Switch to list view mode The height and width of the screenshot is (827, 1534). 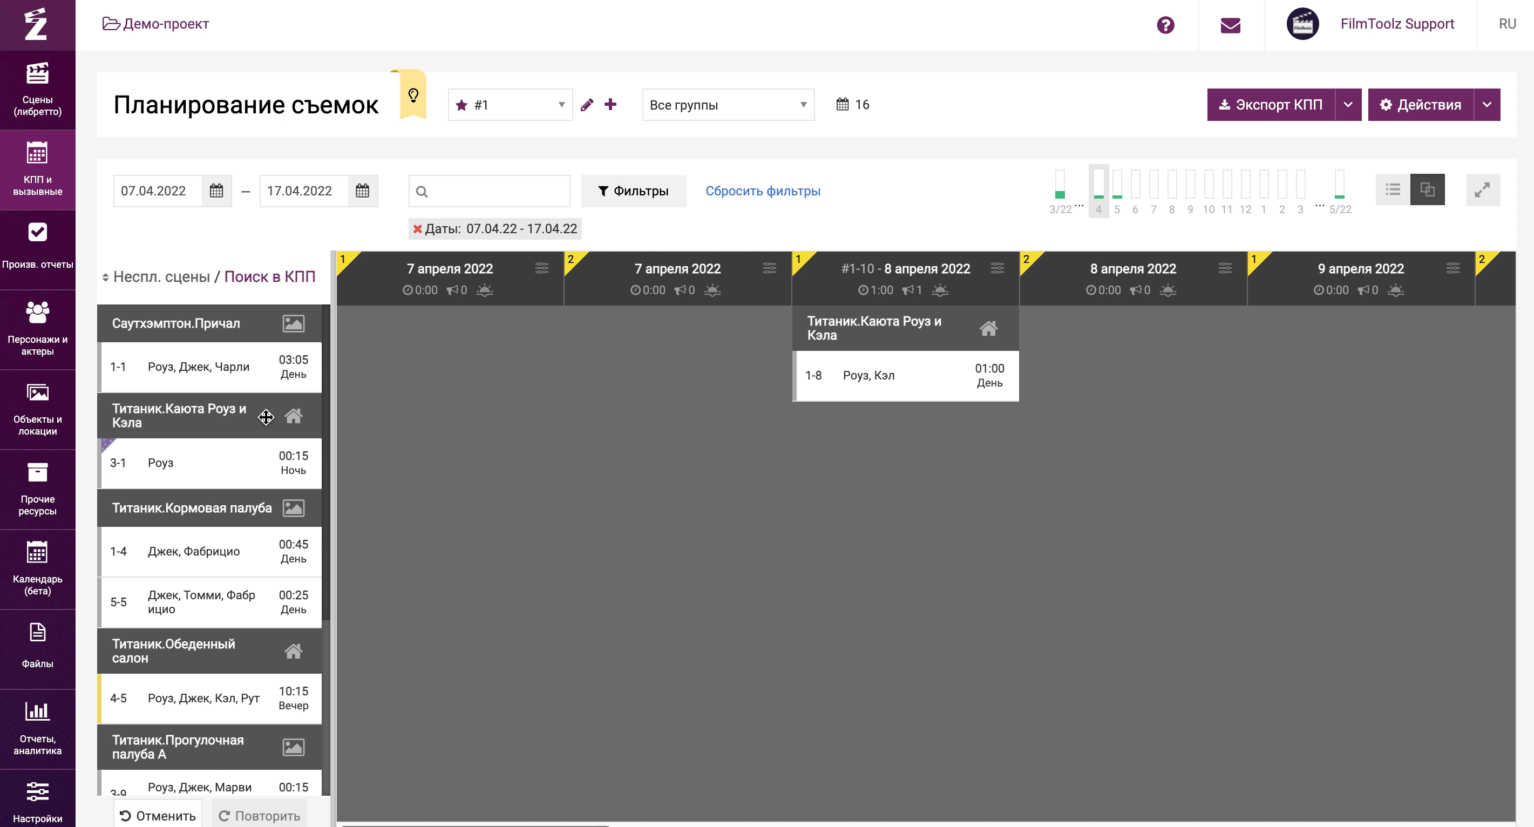1392,190
